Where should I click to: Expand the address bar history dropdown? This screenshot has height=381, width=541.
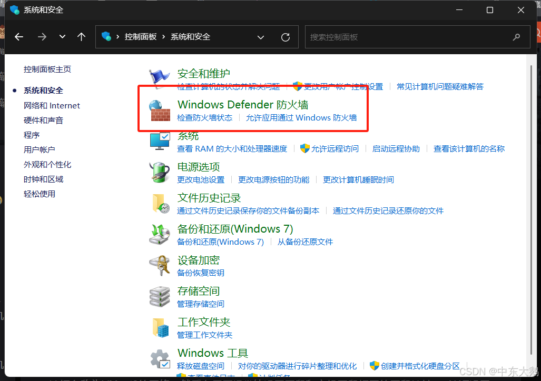pos(261,37)
